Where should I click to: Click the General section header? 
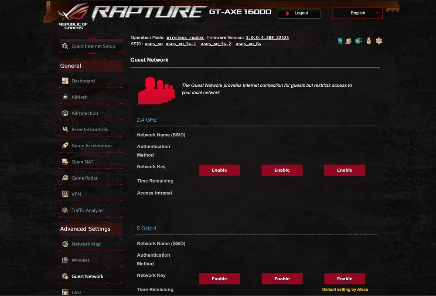[x=91, y=66]
